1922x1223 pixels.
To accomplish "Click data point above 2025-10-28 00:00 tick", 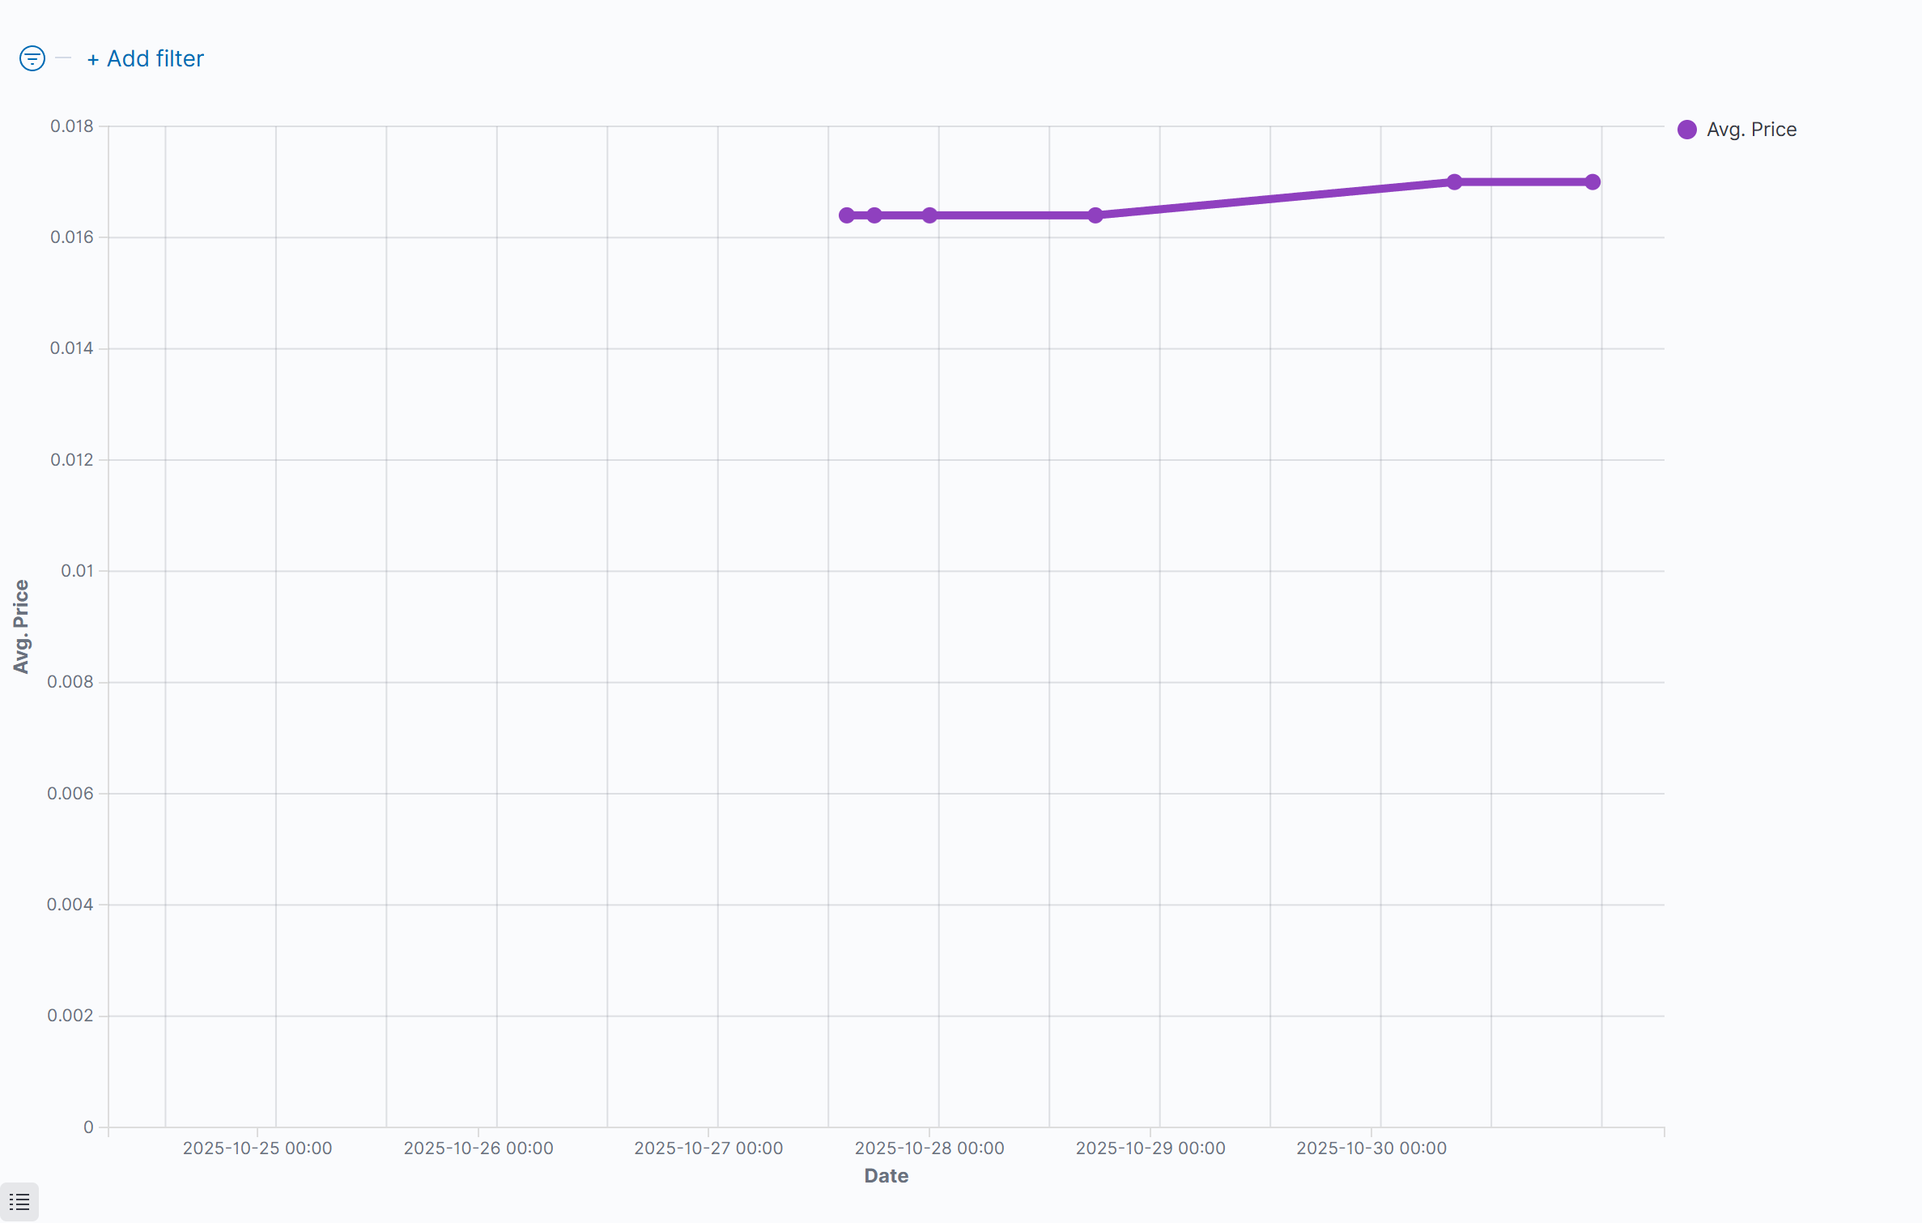I will tap(930, 215).
